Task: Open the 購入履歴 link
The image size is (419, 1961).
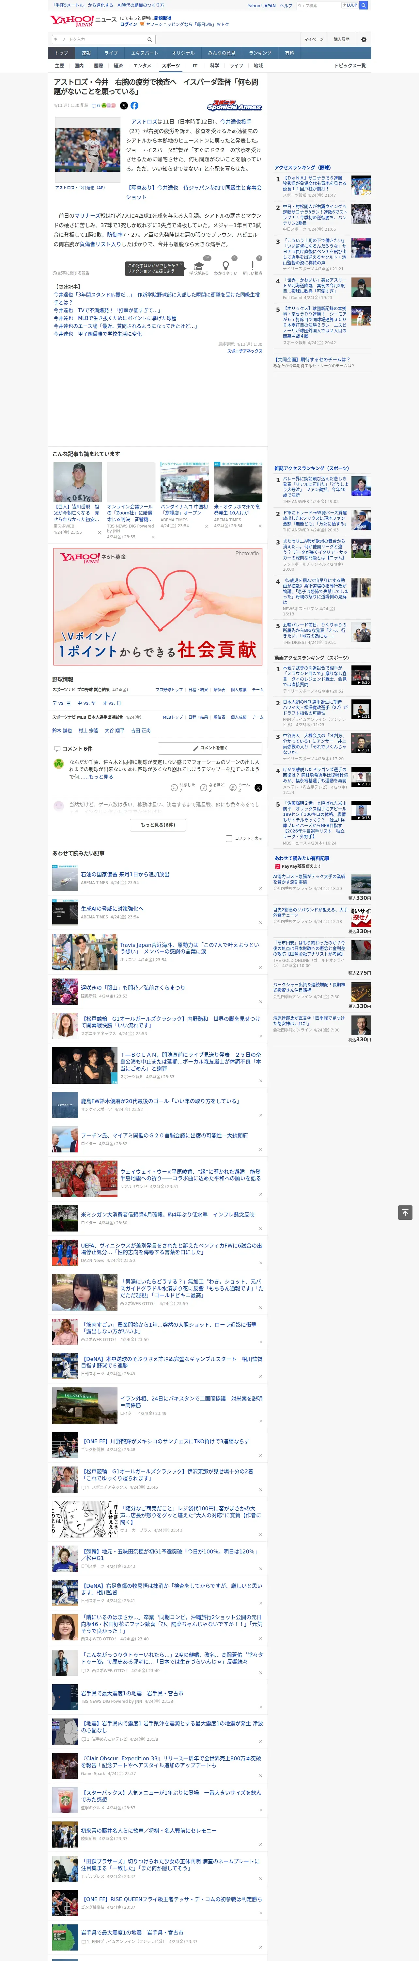Action: [341, 39]
